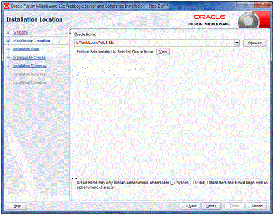Click the Installation Location step bullet icon
This screenshot has height=215, width=274.
point(8,41)
